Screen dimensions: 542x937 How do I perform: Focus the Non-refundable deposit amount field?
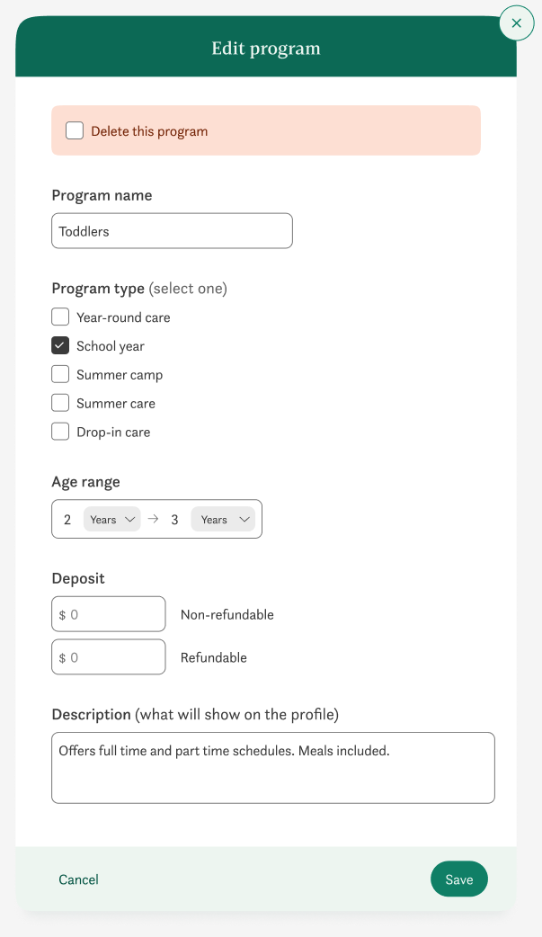click(x=108, y=613)
